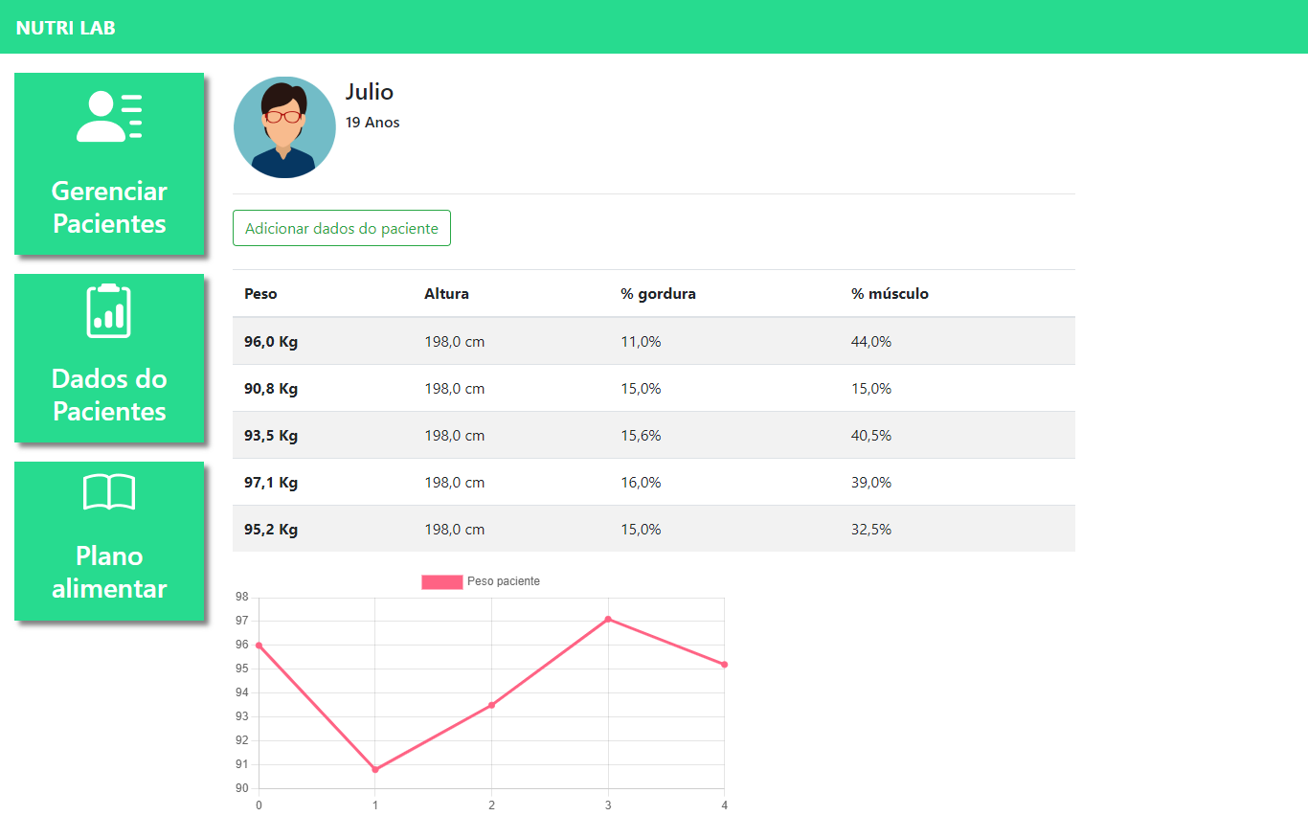Click the % gordura column header

point(658,294)
